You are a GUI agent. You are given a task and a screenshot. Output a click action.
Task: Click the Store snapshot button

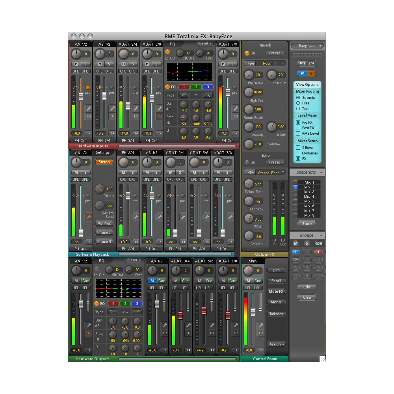(307, 224)
